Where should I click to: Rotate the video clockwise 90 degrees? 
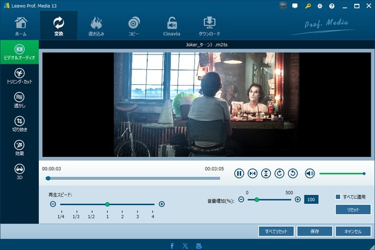(279, 174)
